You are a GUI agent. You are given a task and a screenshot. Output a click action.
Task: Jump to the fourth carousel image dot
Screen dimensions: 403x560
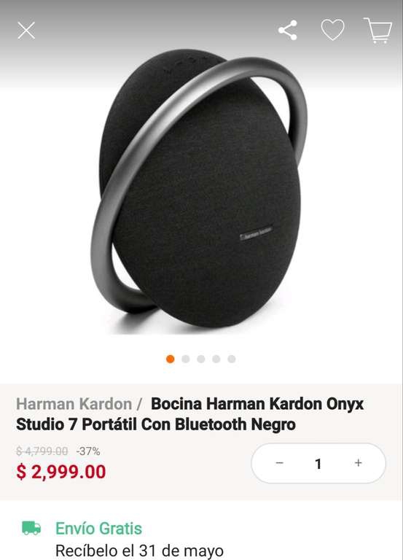216,359
